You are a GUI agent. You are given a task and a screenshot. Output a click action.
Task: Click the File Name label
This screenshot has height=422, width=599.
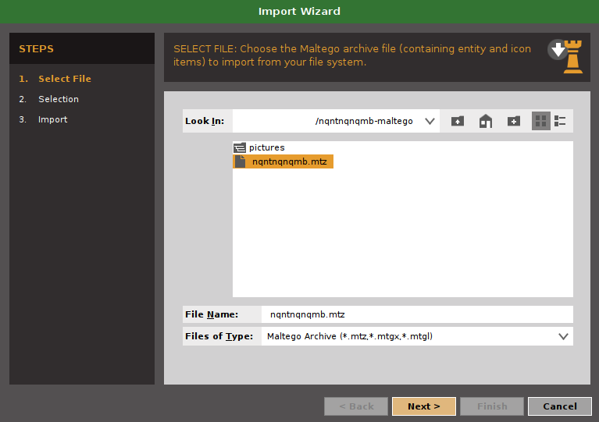click(212, 314)
